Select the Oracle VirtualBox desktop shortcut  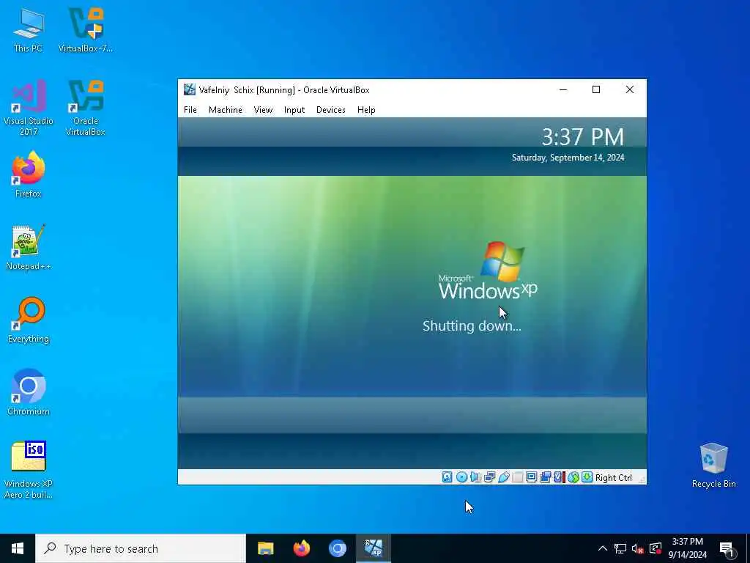[x=86, y=108]
